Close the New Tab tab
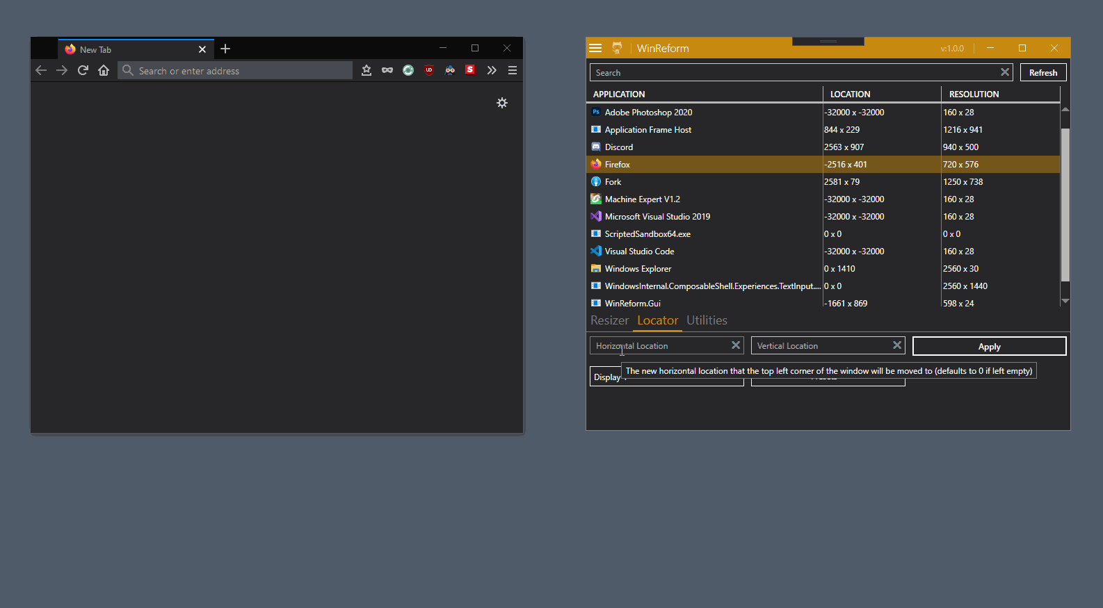The image size is (1103, 608). [x=202, y=49]
